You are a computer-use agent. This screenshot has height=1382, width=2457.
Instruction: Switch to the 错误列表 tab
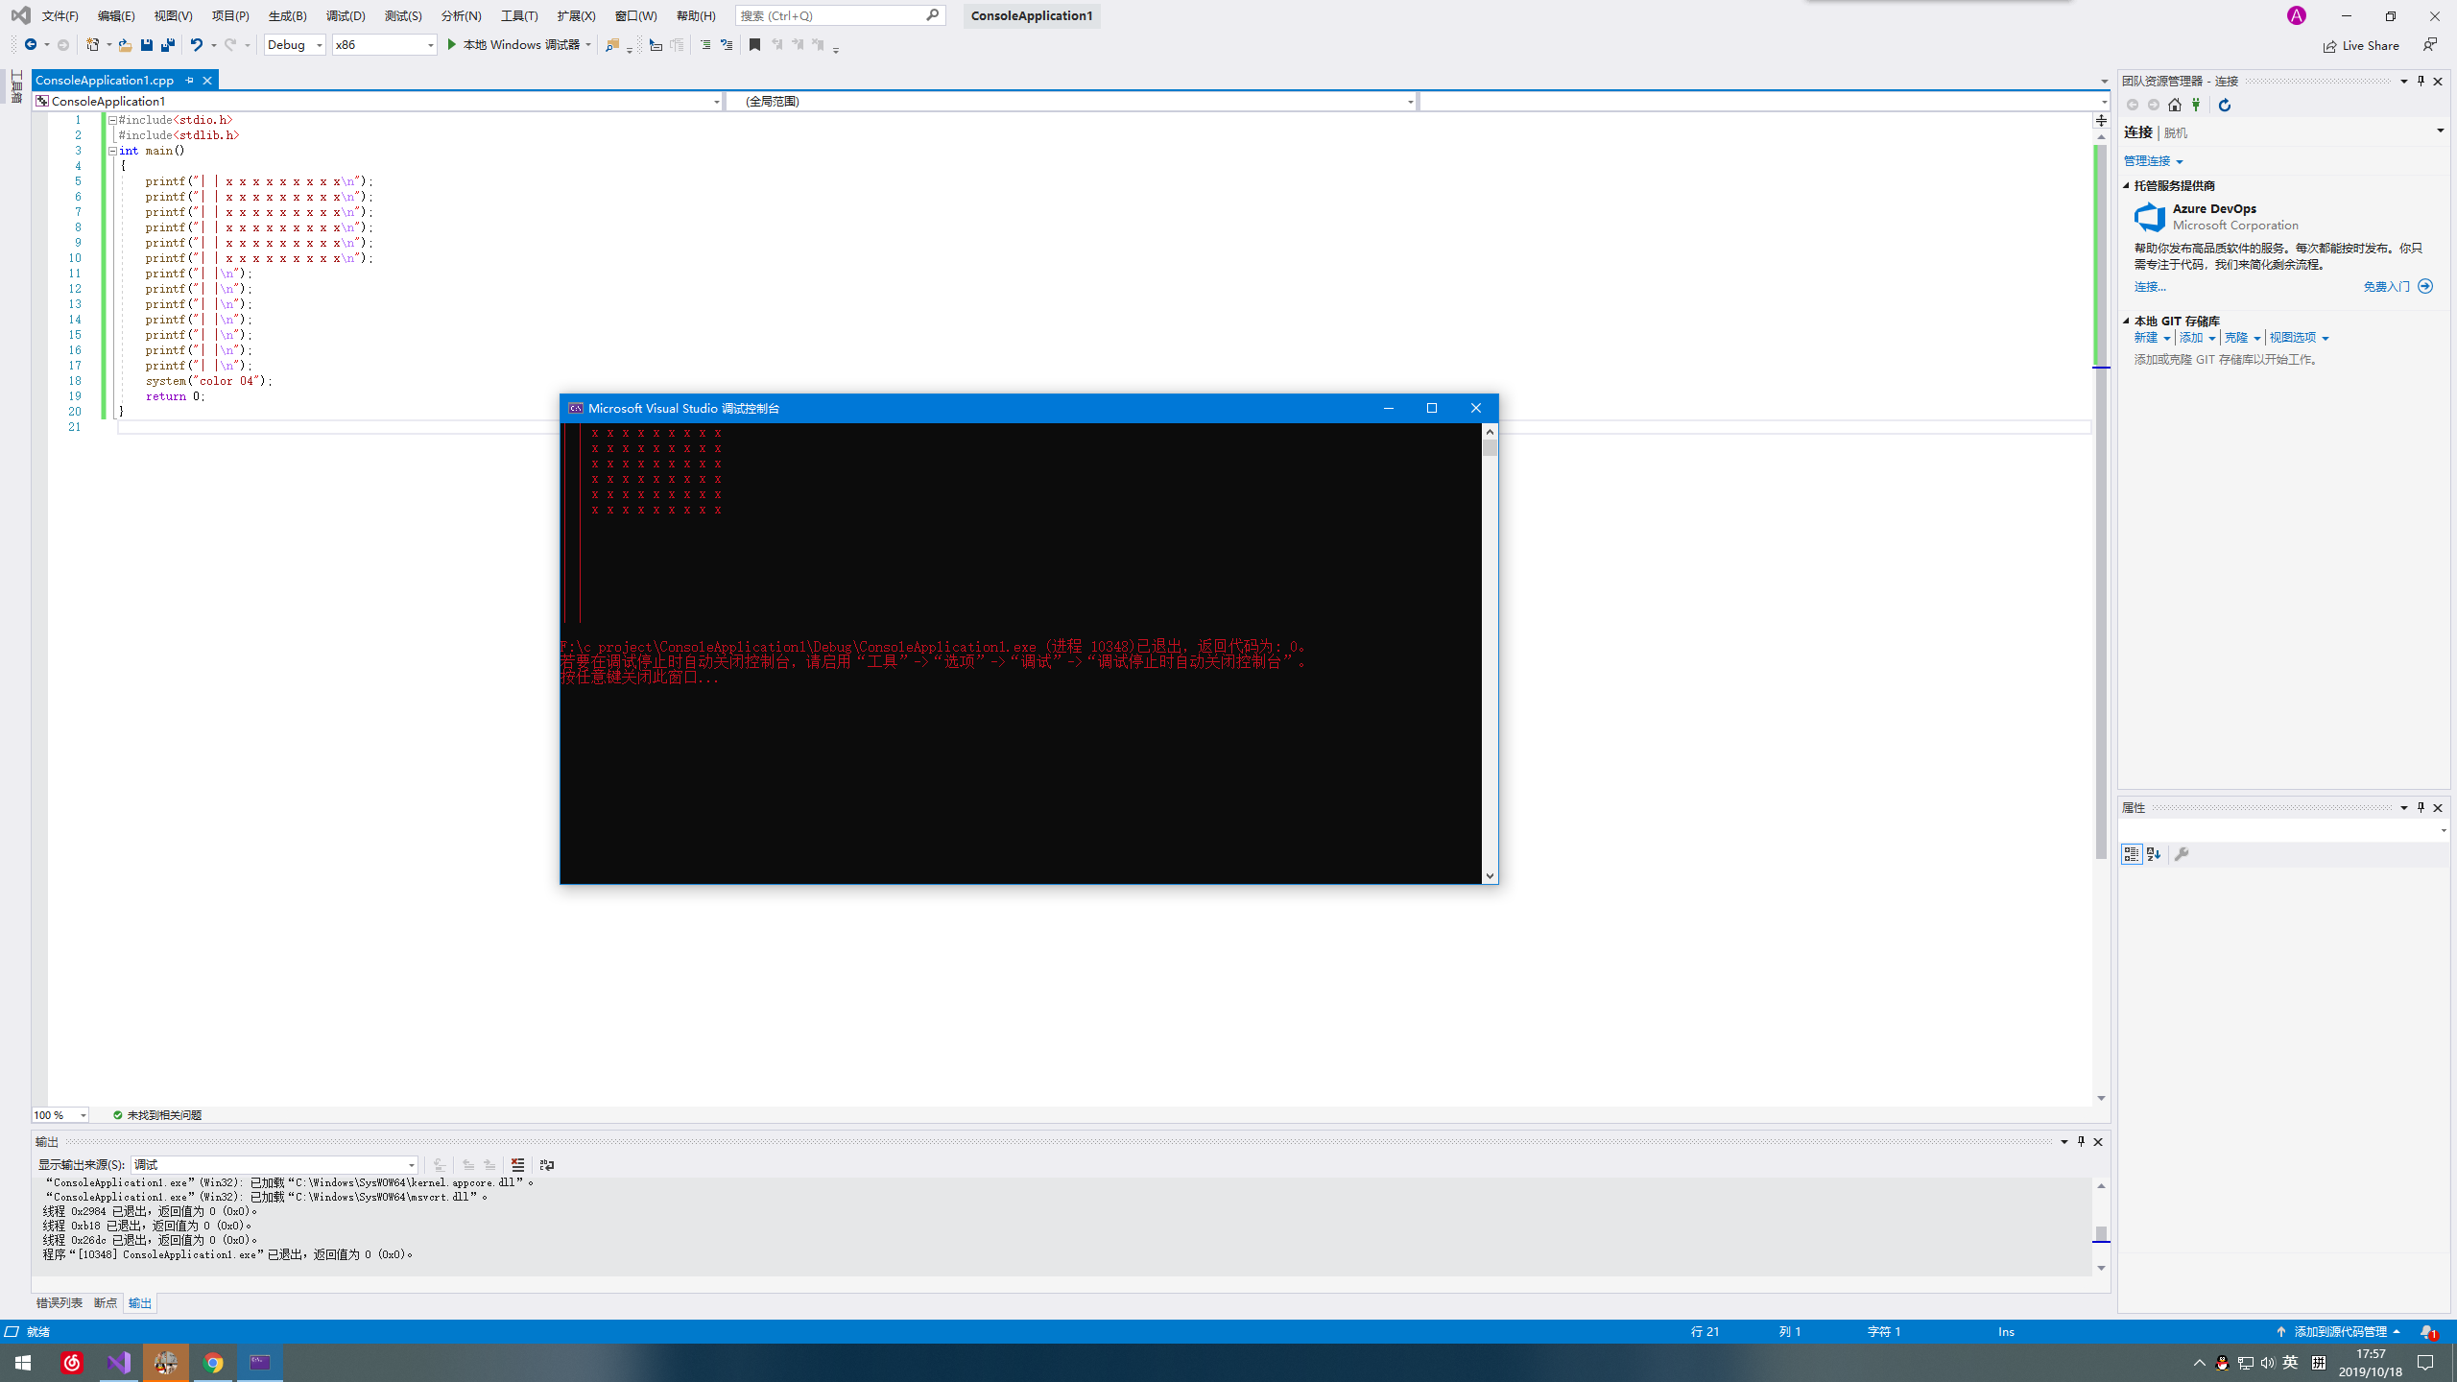pos(60,1303)
